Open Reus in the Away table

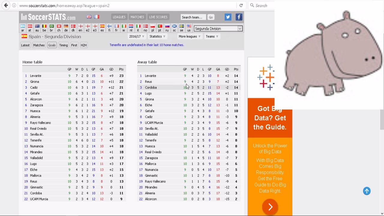click(x=148, y=82)
